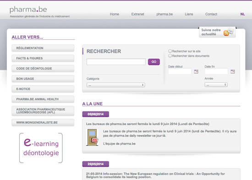The height and width of the screenshot is (180, 252).
Task: Focus the Date fin input field
Action: pos(216,71)
